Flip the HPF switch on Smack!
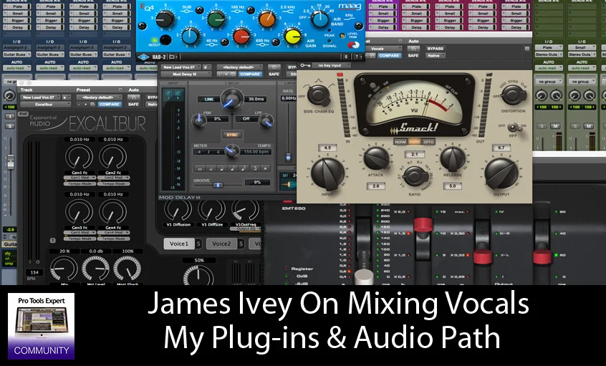The image size is (606, 366). (514, 127)
